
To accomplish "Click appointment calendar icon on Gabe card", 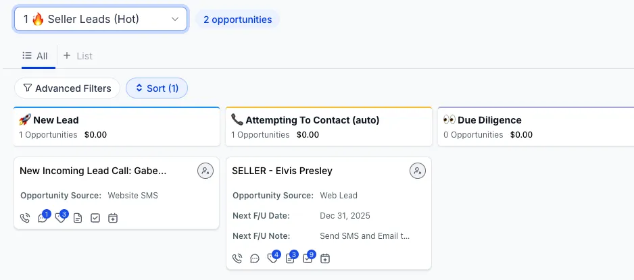I will (113, 218).
